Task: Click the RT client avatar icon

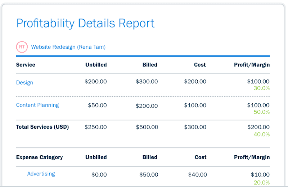Action: click(22, 47)
